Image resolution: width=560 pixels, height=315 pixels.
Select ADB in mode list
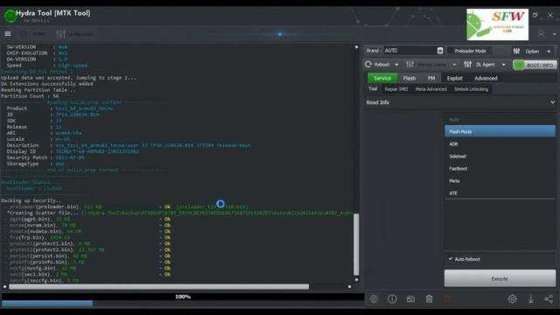coord(500,143)
